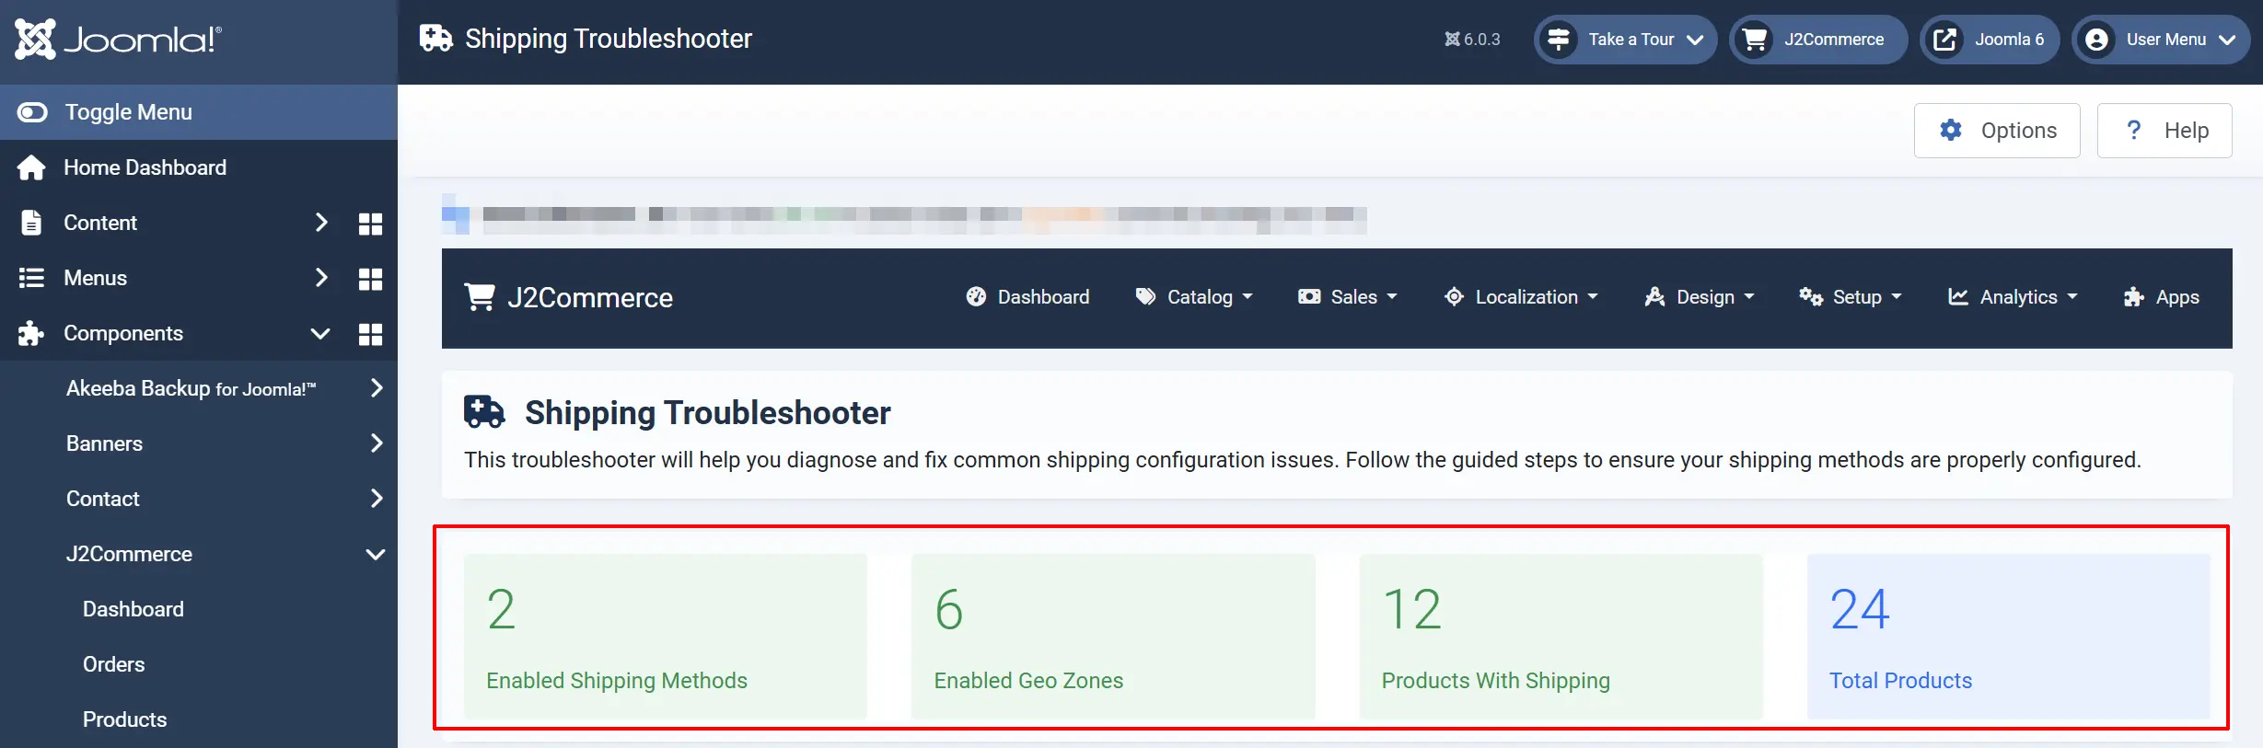The image size is (2263, 748).
Task: Click the Catalog tags icon
Action: click(x=1145, y=297)
